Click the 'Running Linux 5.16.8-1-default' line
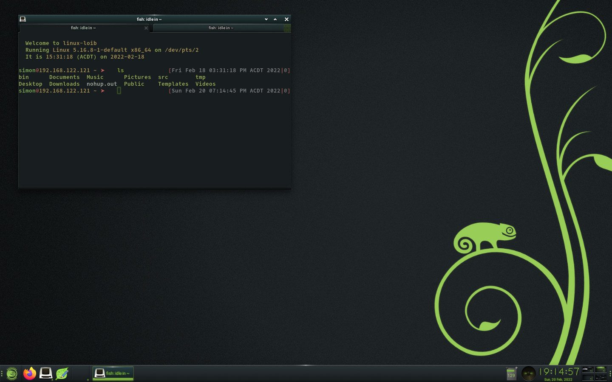This screenshot has height=382, width=612. coord(112,50)
